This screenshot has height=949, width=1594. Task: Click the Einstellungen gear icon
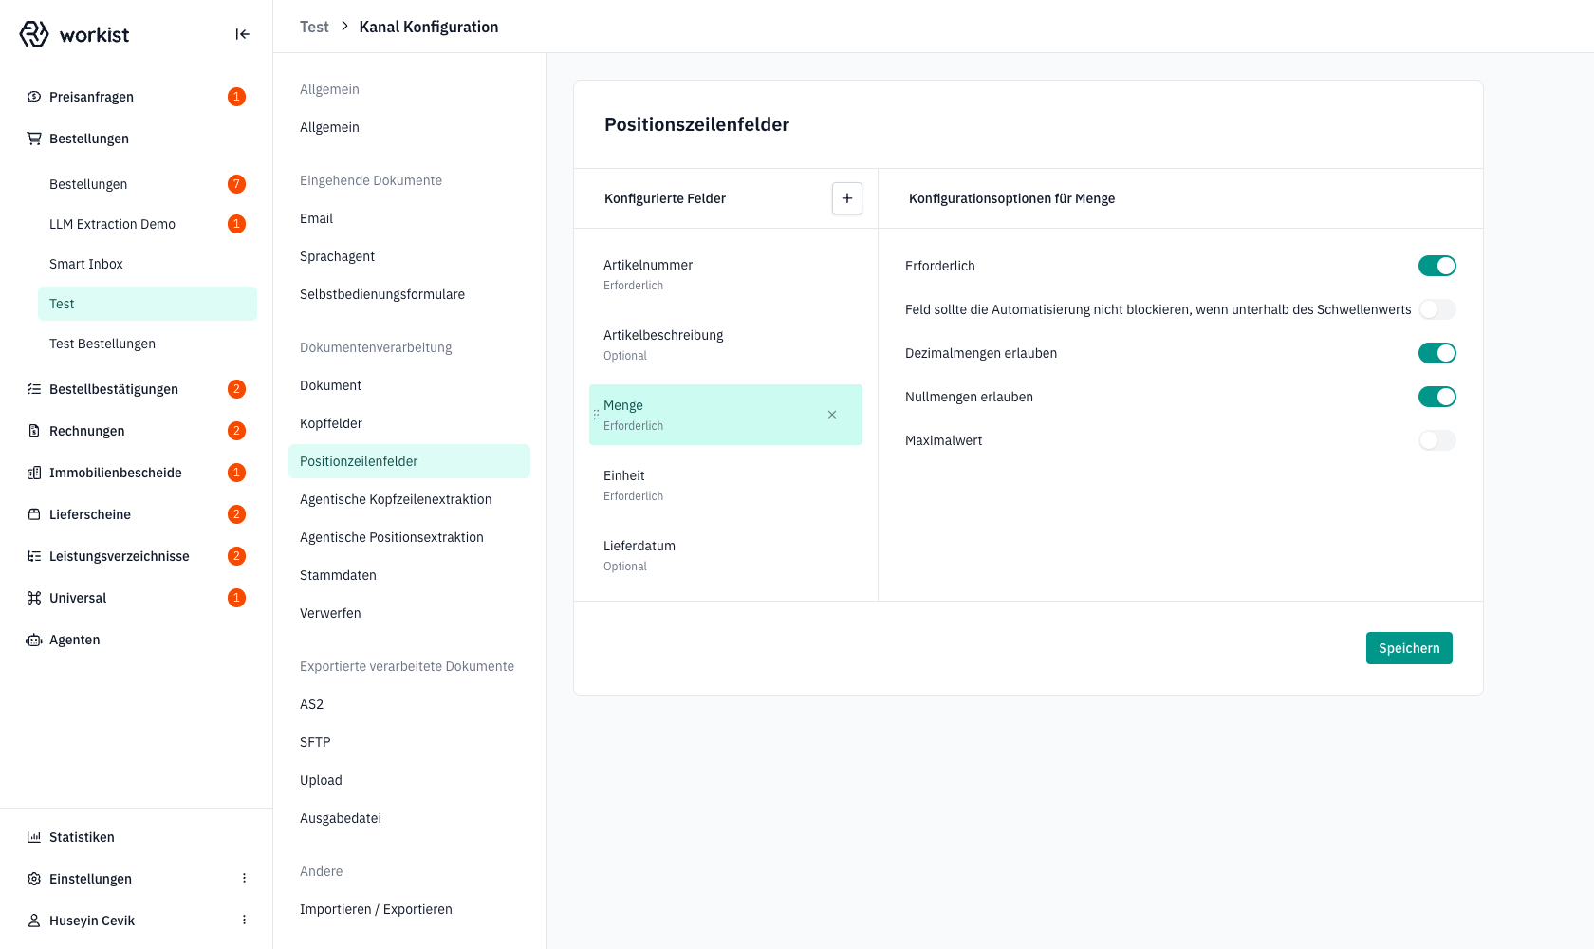(x=34, y=879)
